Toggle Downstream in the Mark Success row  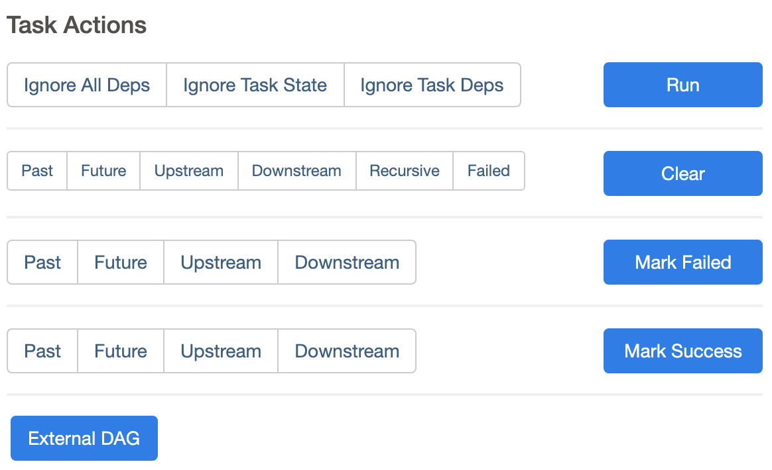(x=346, y=351)
